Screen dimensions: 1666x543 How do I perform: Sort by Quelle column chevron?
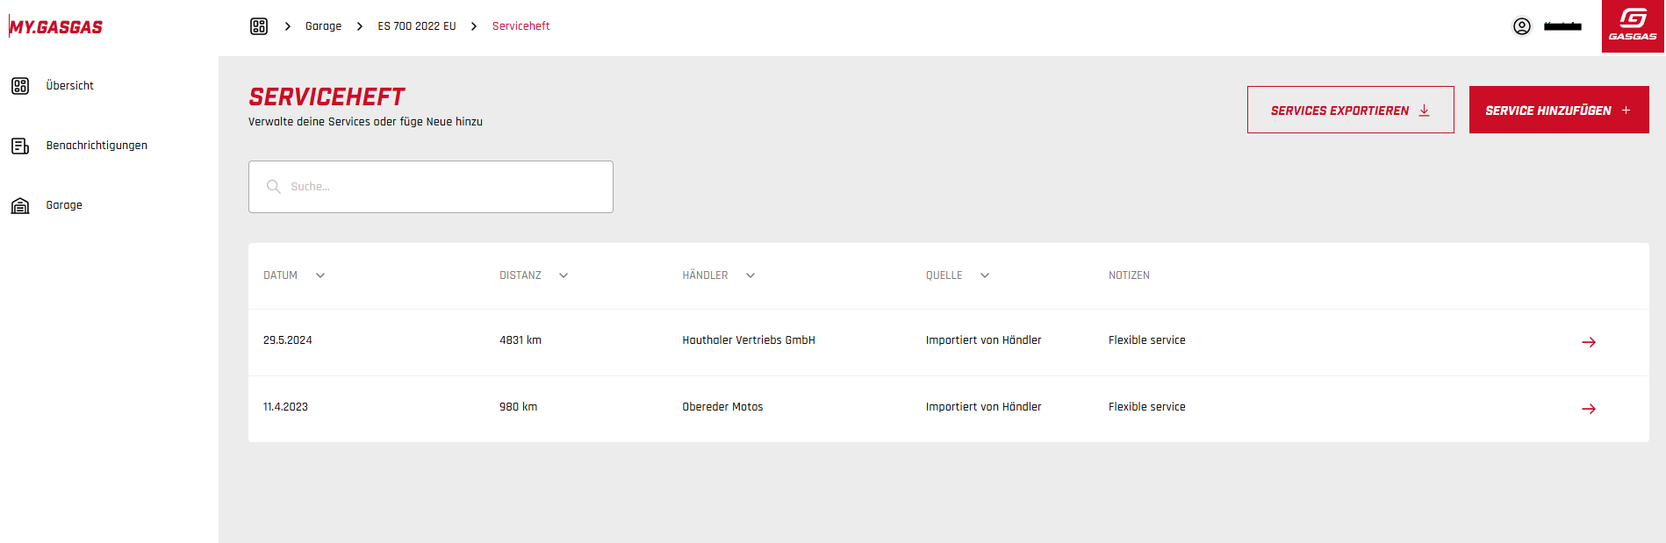[x=985, y=275]
